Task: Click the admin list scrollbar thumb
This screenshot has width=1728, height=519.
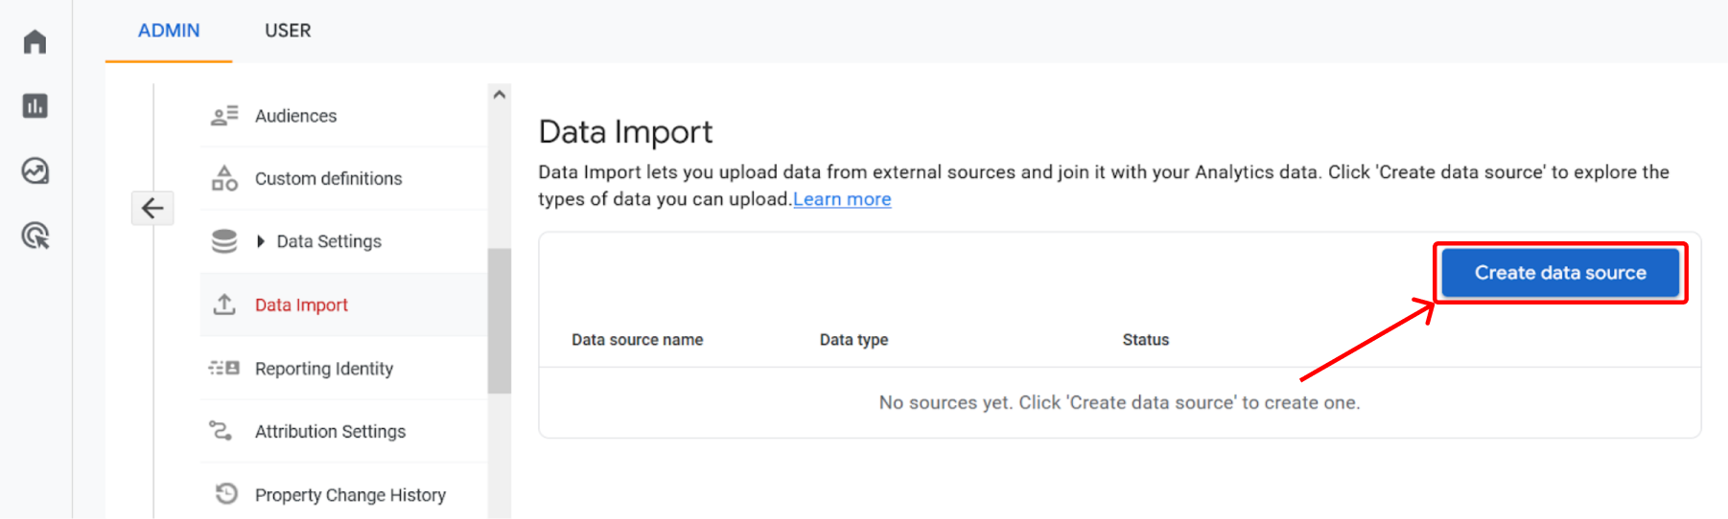Action: (499, 321)
